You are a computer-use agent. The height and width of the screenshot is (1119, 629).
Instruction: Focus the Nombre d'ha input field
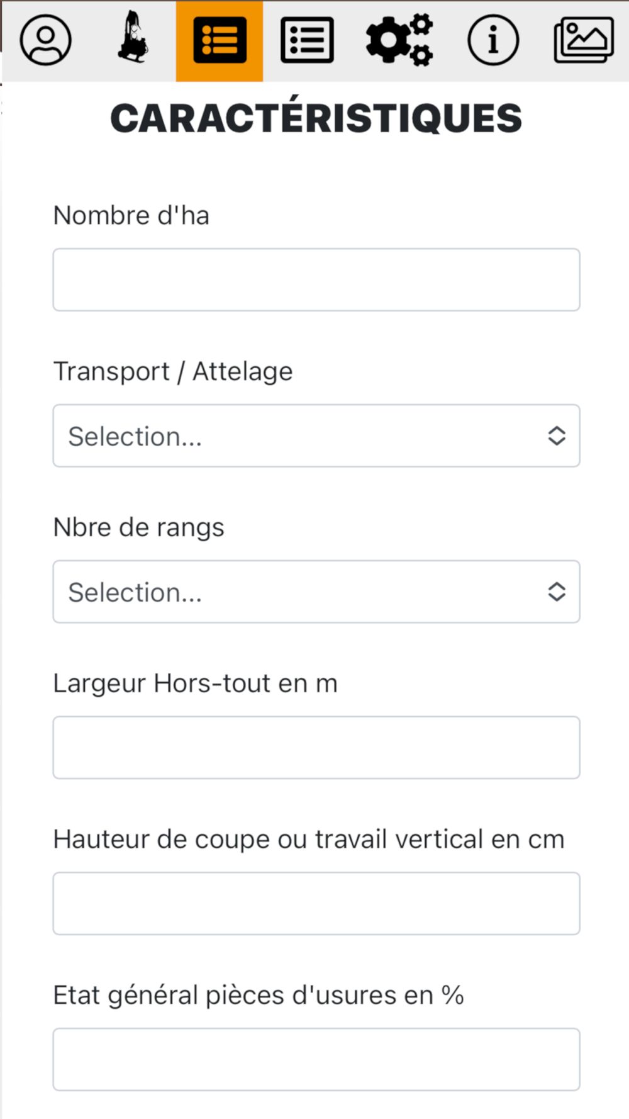[316, 279]
